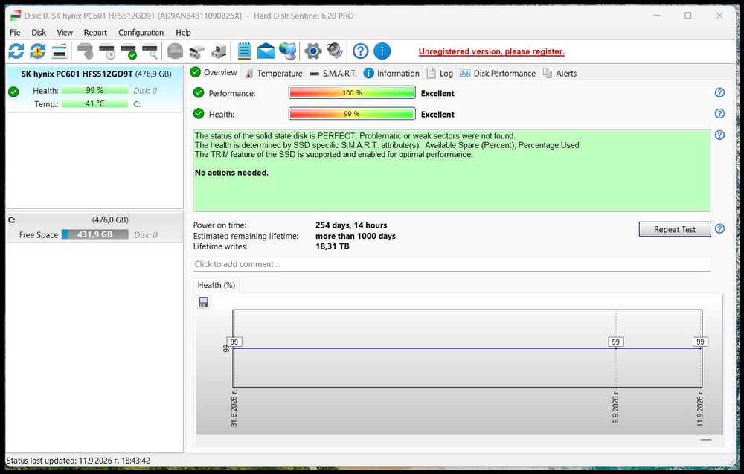Click the speaker sound toolbar icon

[335, 51]
